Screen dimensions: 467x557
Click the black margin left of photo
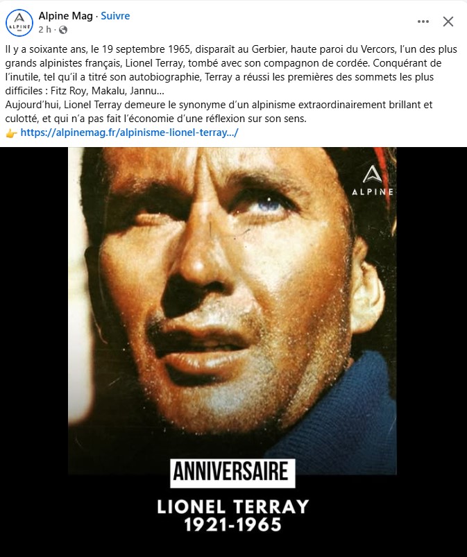click(x=34, y=352)
